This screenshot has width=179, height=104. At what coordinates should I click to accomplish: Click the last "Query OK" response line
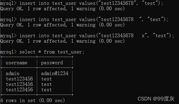coord(62,41)
